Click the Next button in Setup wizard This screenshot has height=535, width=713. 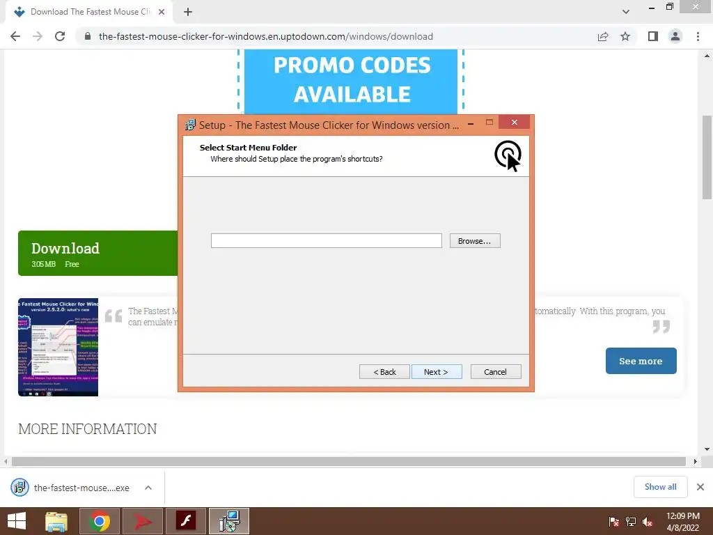(437, 372)
